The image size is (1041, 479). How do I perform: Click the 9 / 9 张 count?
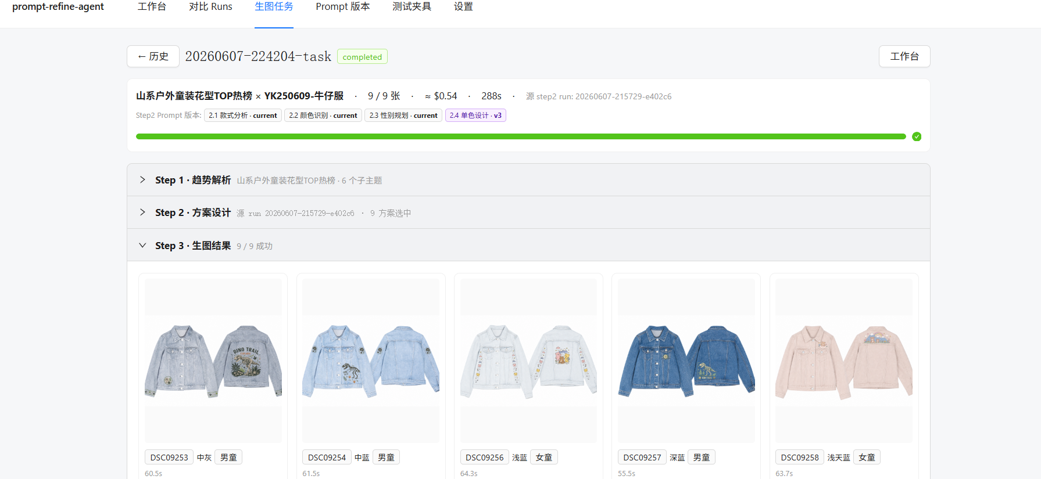(384, 96)
